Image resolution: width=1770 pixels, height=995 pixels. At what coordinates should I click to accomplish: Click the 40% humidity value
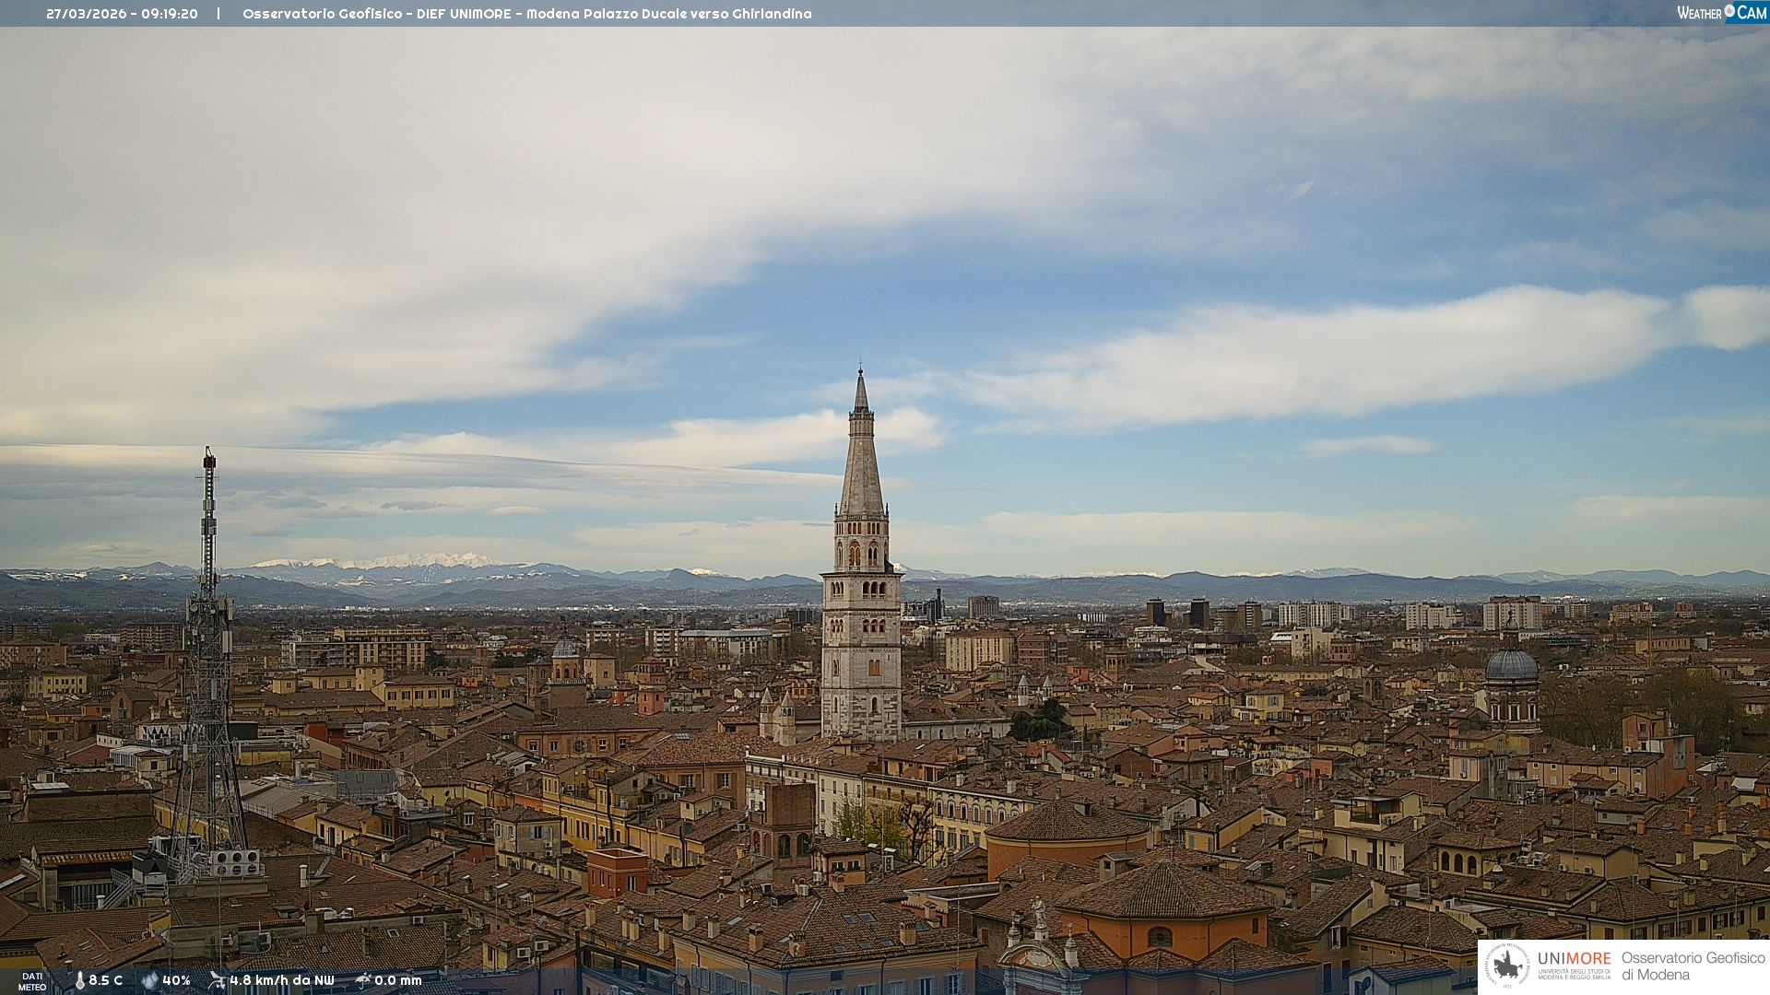[176, 980]
